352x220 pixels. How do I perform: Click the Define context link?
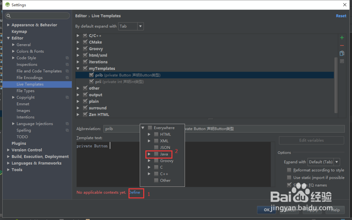136,193
